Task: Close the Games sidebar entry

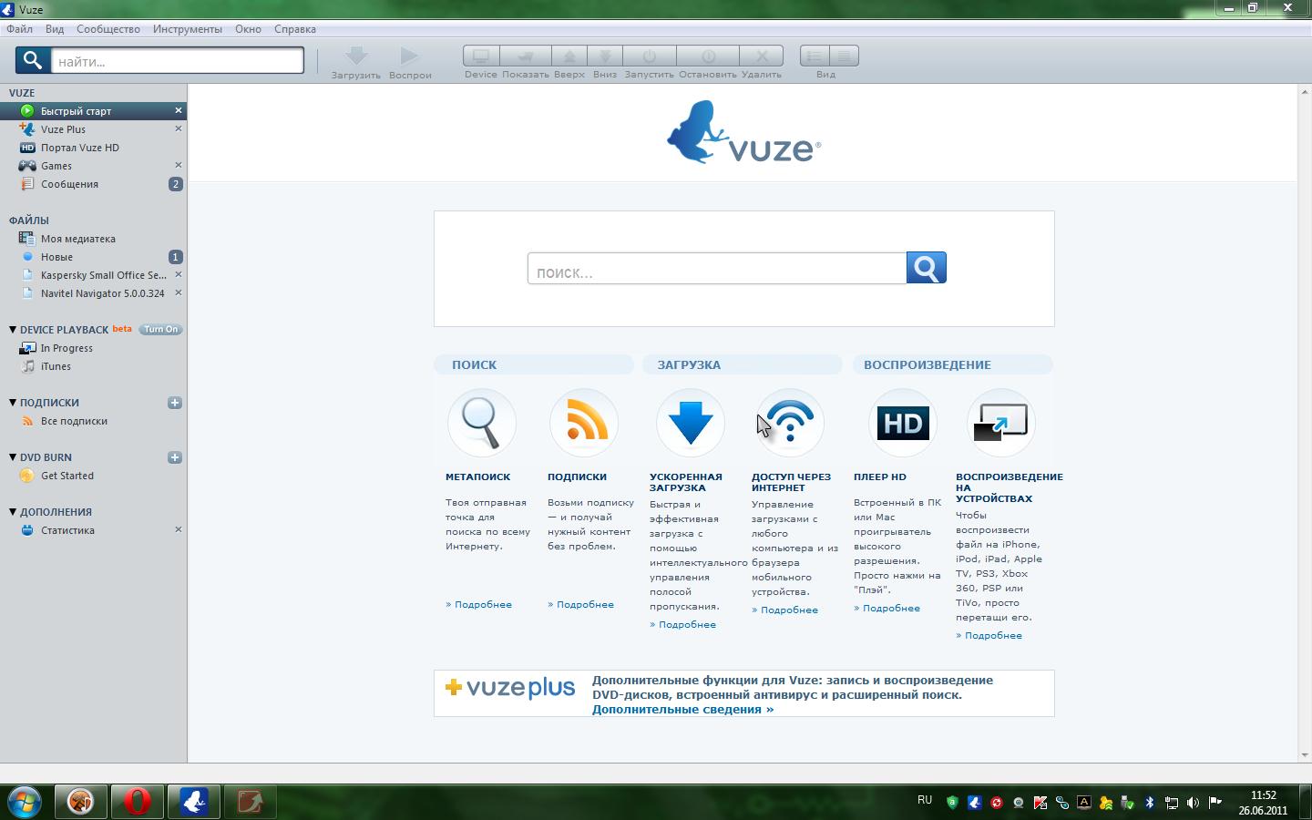Action: 179,165
